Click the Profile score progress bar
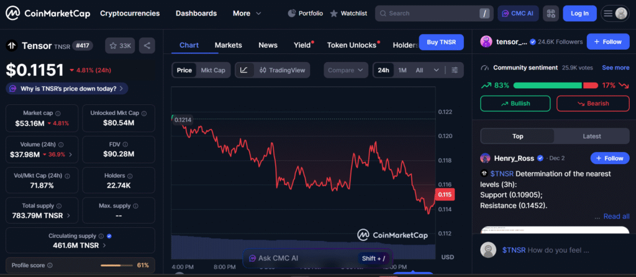 pyautogui.click(x=117, y=265)
